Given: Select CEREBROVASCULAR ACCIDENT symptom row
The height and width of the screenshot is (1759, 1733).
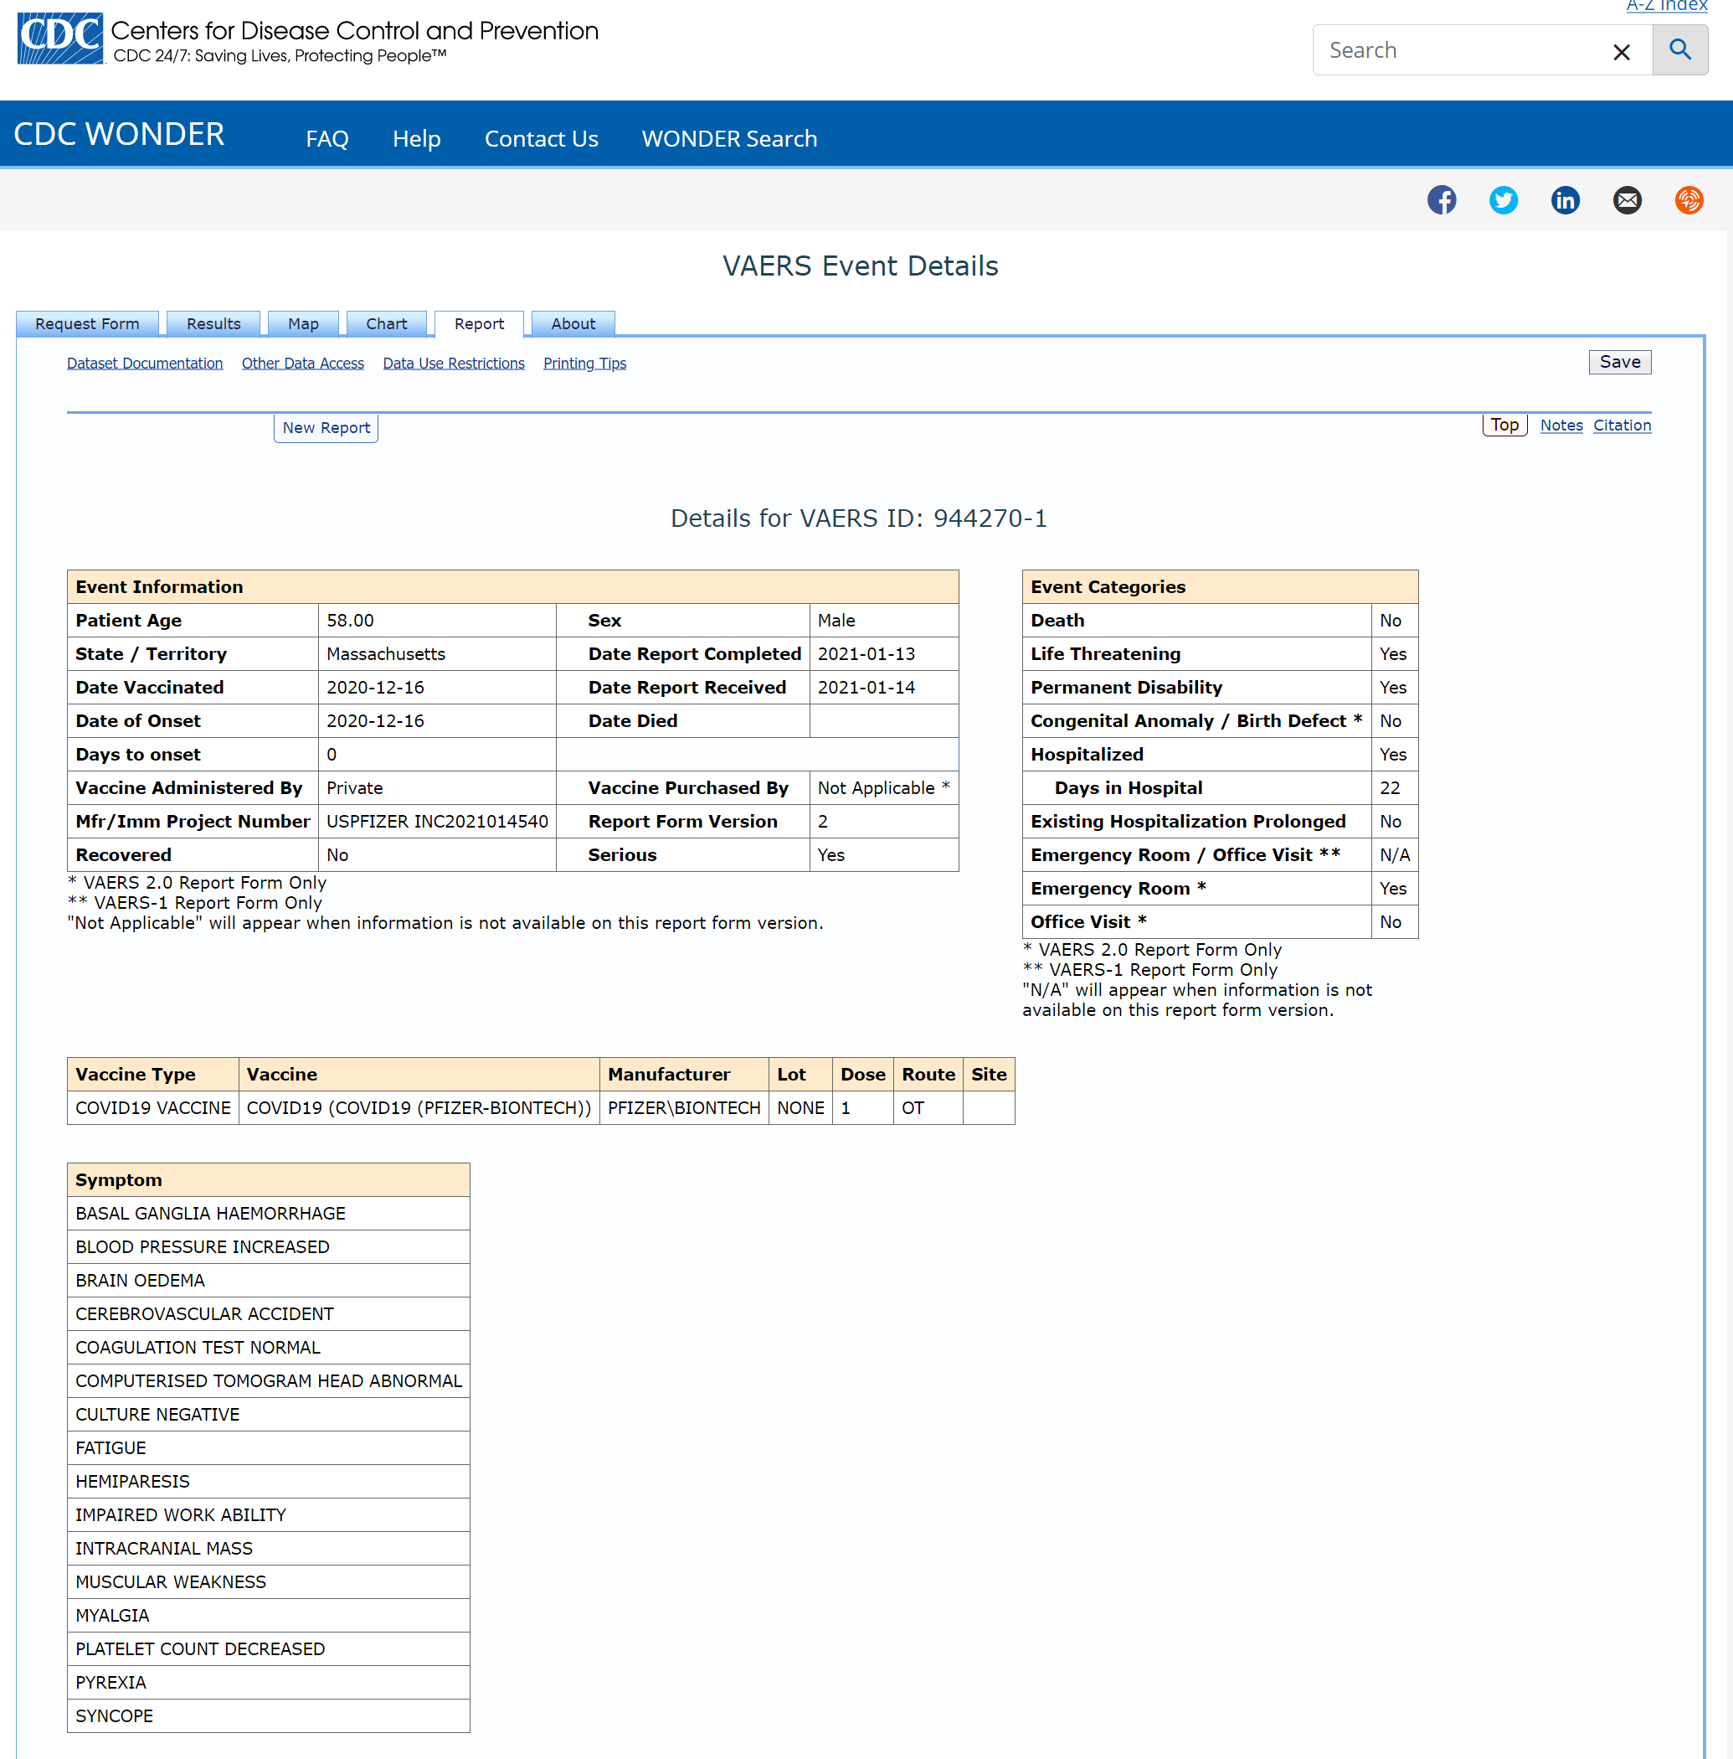Looking at the screenshot, I should (x=269, y=1315).
